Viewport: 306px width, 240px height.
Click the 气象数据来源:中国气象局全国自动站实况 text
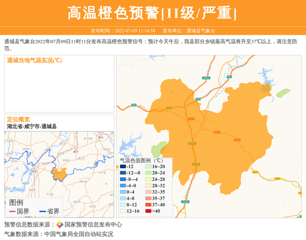[59, 234]
